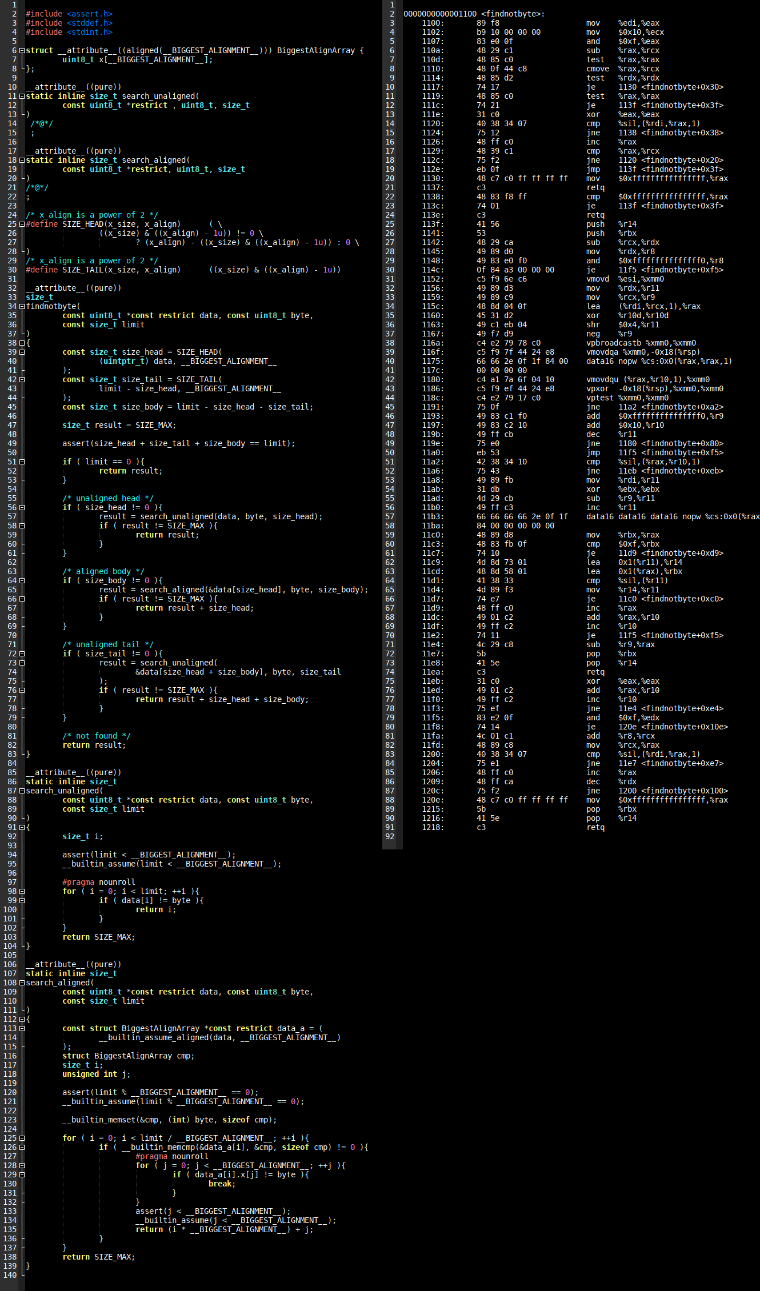Click the vpbroadcastb %xmm0,%xmm0 instruction

(x=641, y=343)
